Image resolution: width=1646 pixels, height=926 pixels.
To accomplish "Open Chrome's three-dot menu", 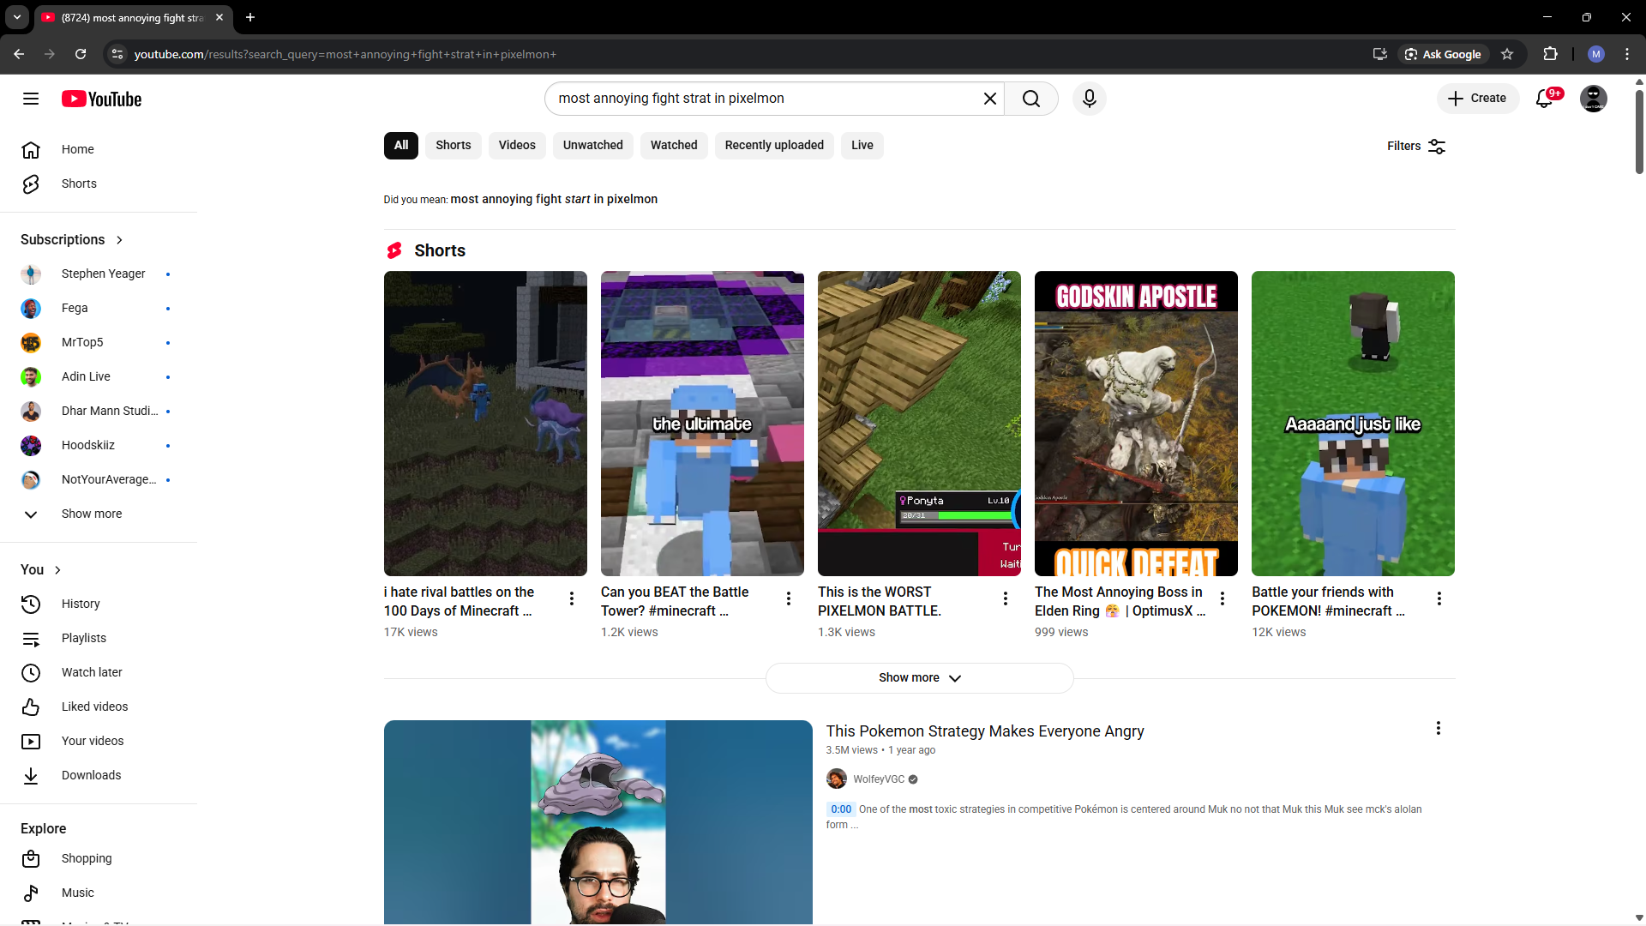I will pyautogui.click(x=1627, y=54).
